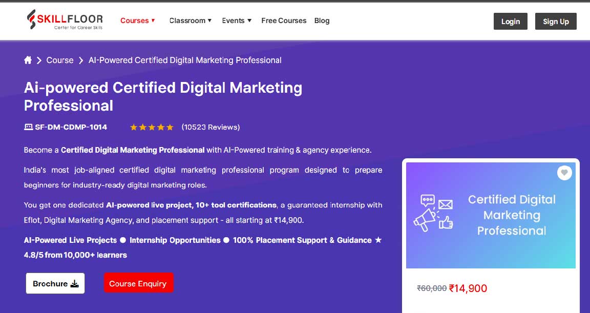Click the course code laptop icon
590x313 pixels.
pyautogui.click(x=28, y=127)
